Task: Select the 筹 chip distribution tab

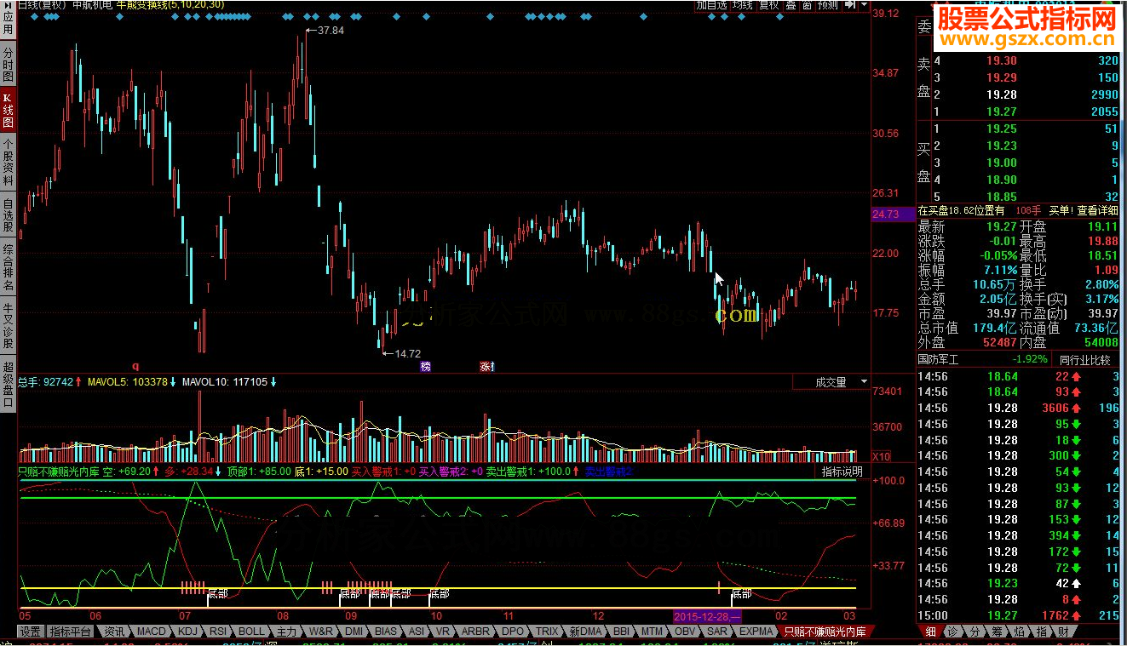Action: pyautogui.click(x=997, y=632)
